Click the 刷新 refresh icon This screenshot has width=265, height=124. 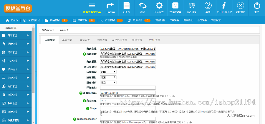click(x=143, y=5)
